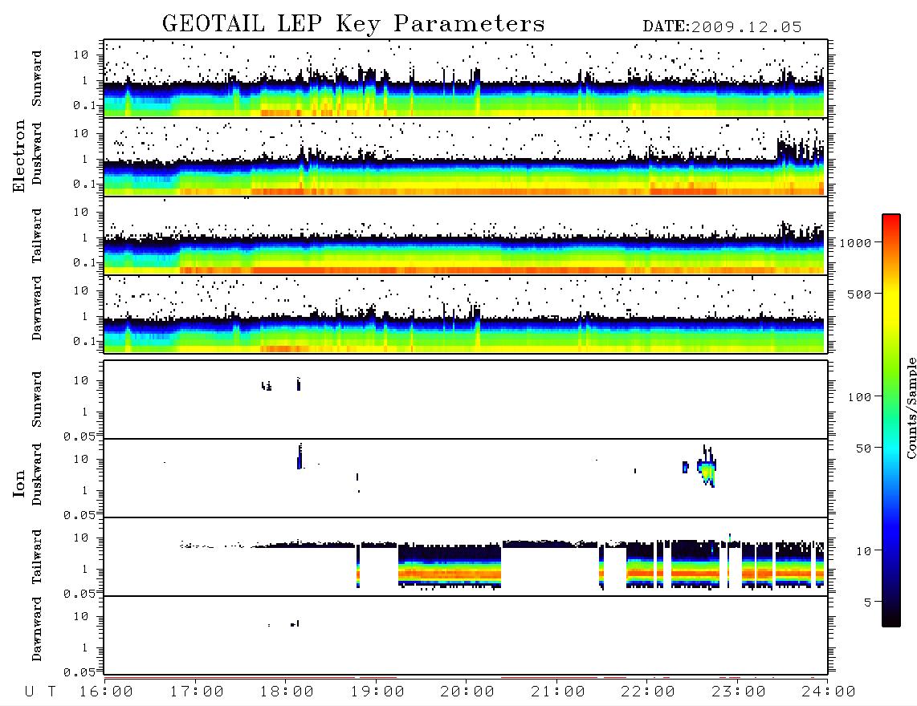Click the Ion Tailward spectrogram panel

click(466, 557)
